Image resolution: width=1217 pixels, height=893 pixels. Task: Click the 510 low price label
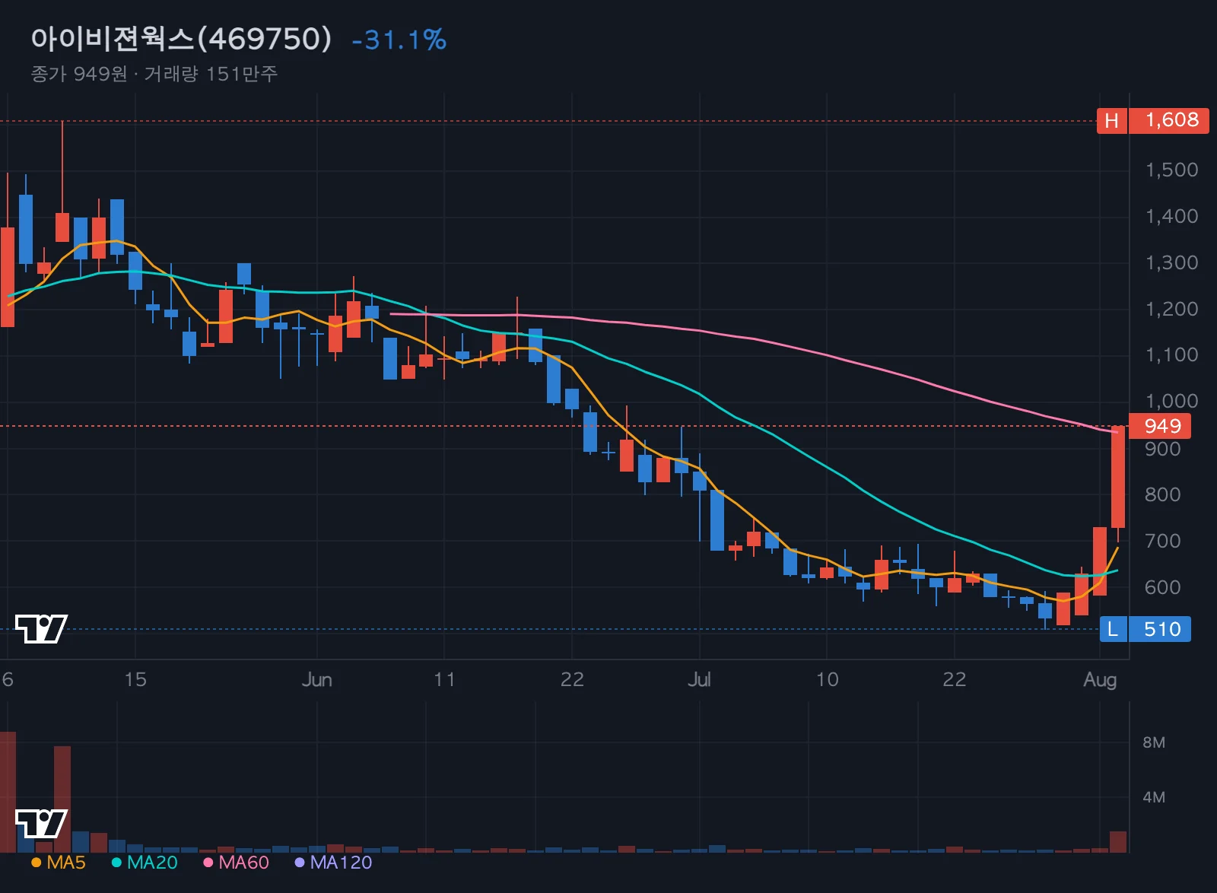(x=1161, y=629)
